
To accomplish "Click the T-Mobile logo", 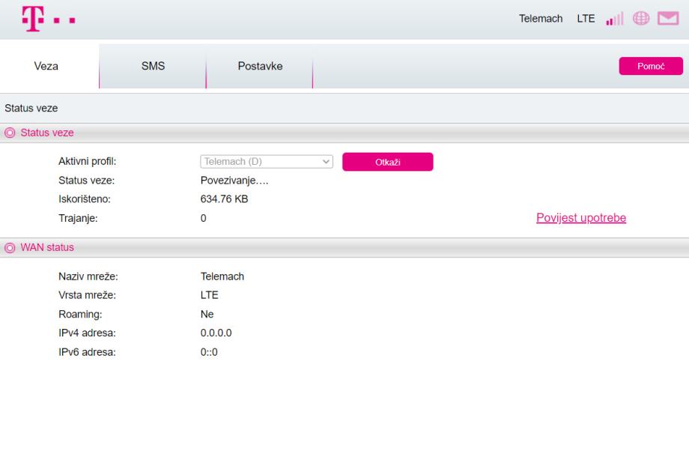I will tap(49, 19).
